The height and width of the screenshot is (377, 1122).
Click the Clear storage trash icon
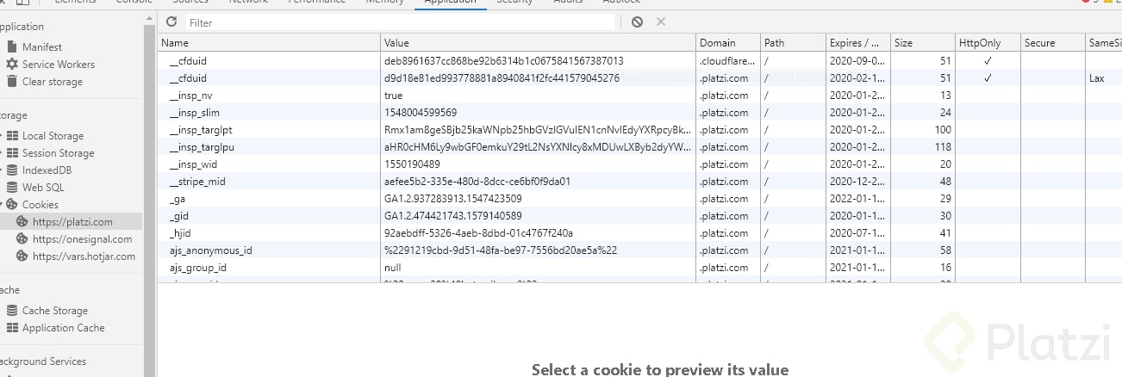12,82
